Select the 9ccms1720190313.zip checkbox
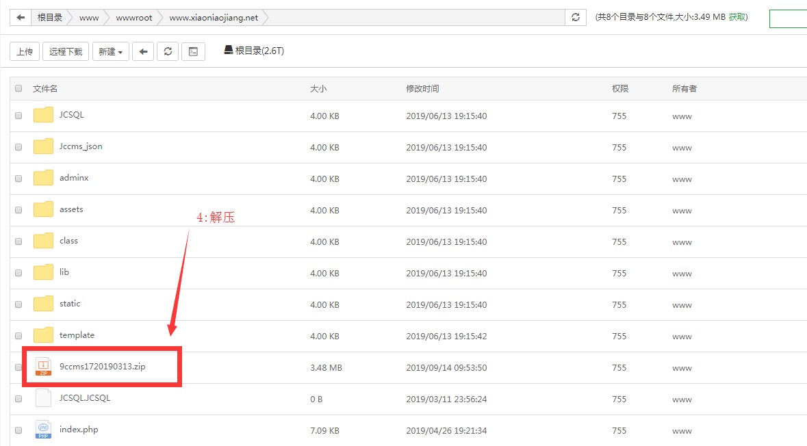The width and height of the screenshot is (807, 446). (x=18, y=367)
